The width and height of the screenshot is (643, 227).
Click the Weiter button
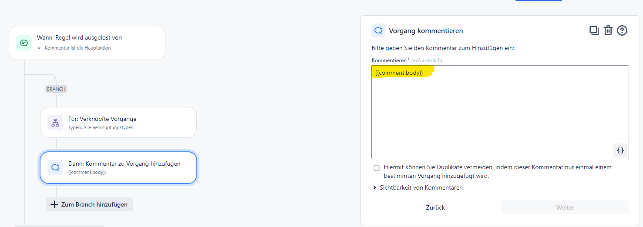tap(565, 207)
